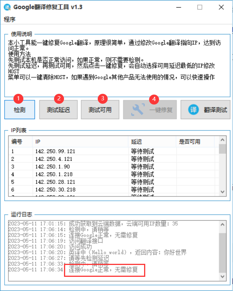Click 等待测试 in row number 1
This screenshot has height=291, width=233.
[143, 152]
